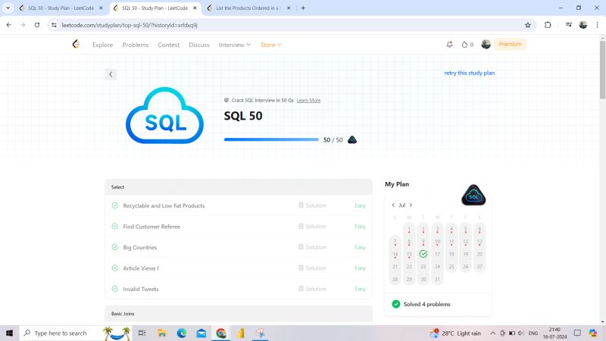Viewport: 606px width, 341px height.
Task: Open Problems in the navbar
Action: pos(136,45)
